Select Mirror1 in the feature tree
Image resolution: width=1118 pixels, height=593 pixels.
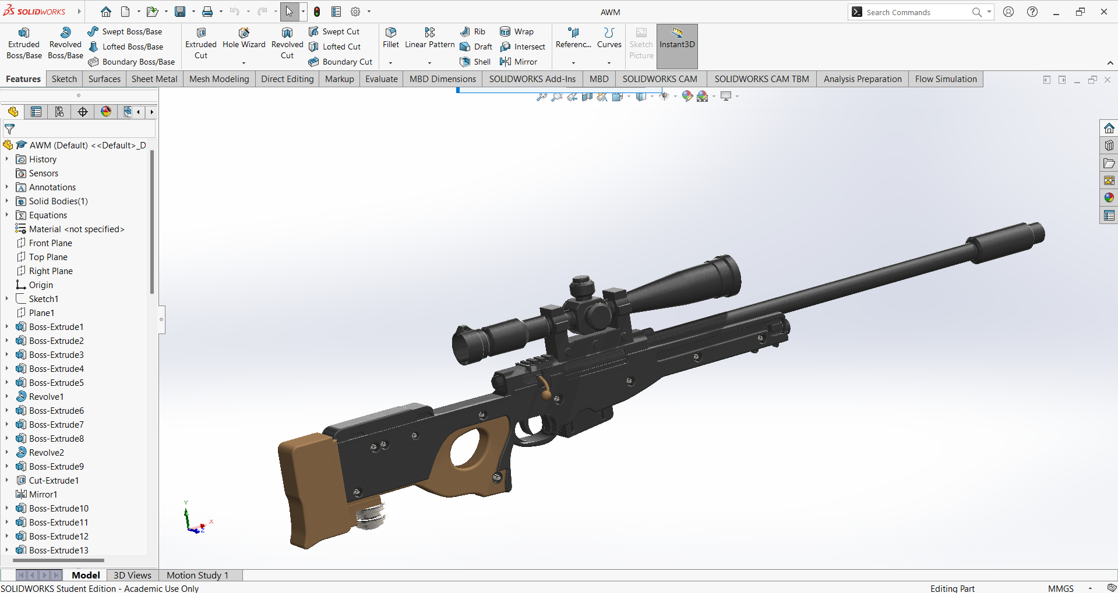tap(37, 494)
